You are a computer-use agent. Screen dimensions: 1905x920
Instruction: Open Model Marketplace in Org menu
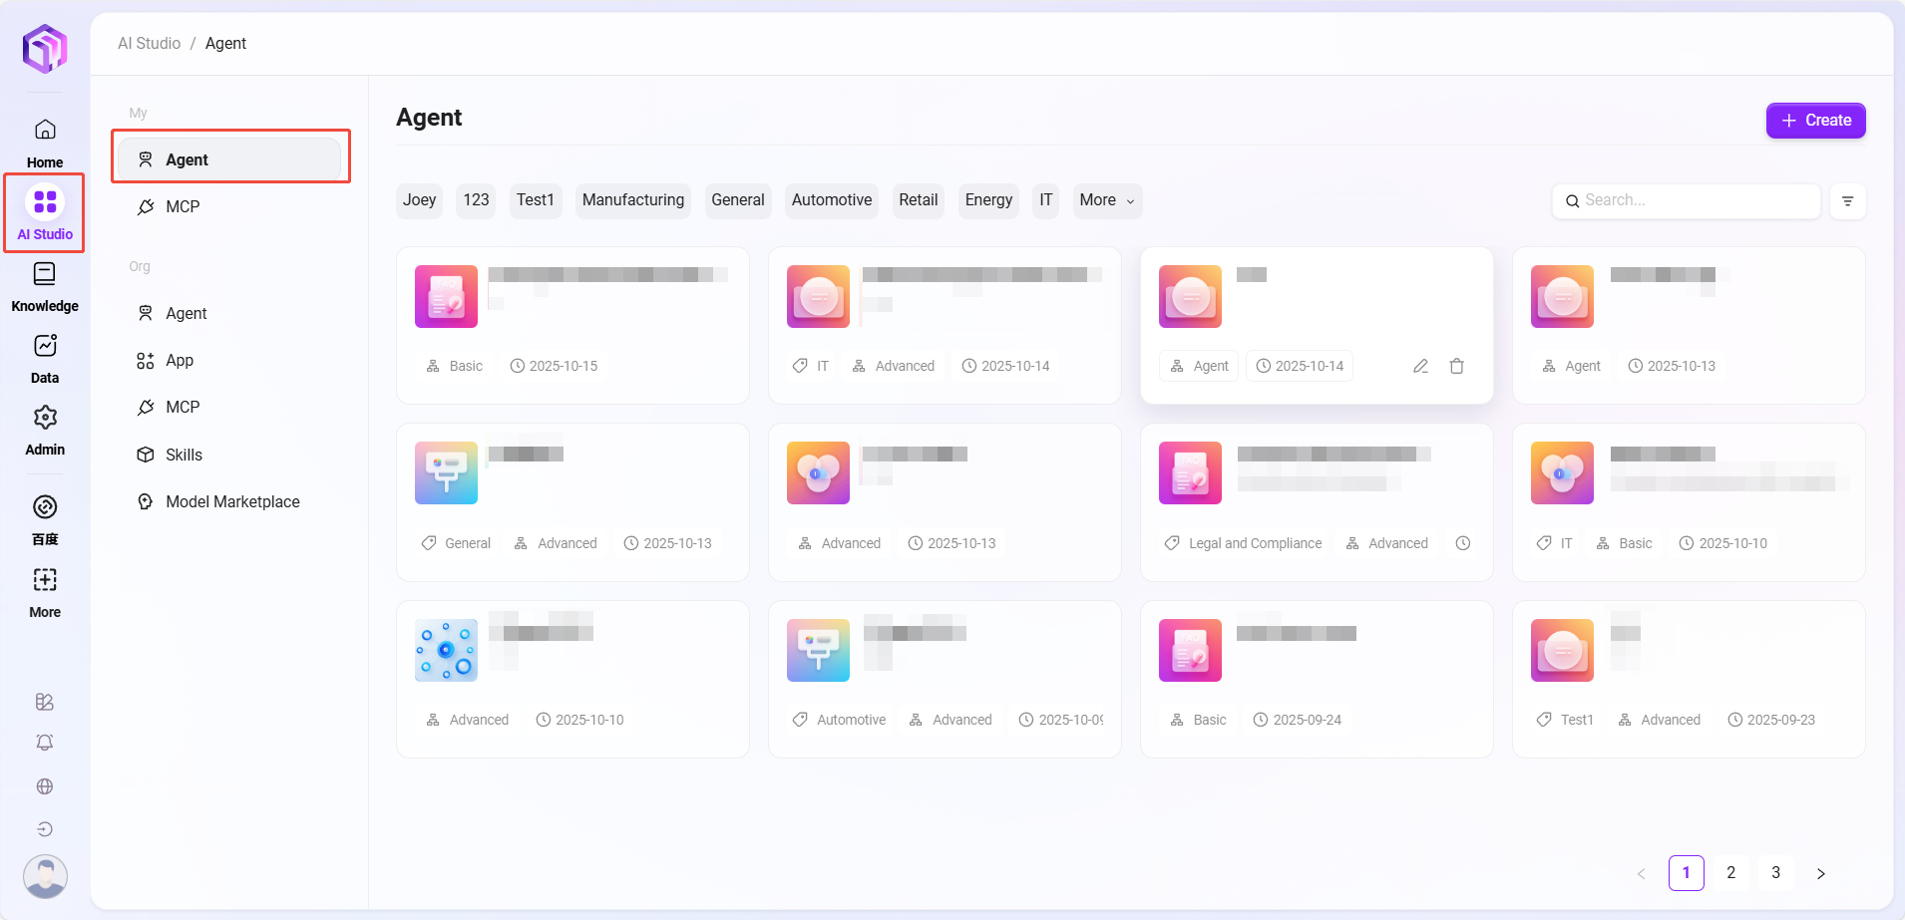click(232, 501)
